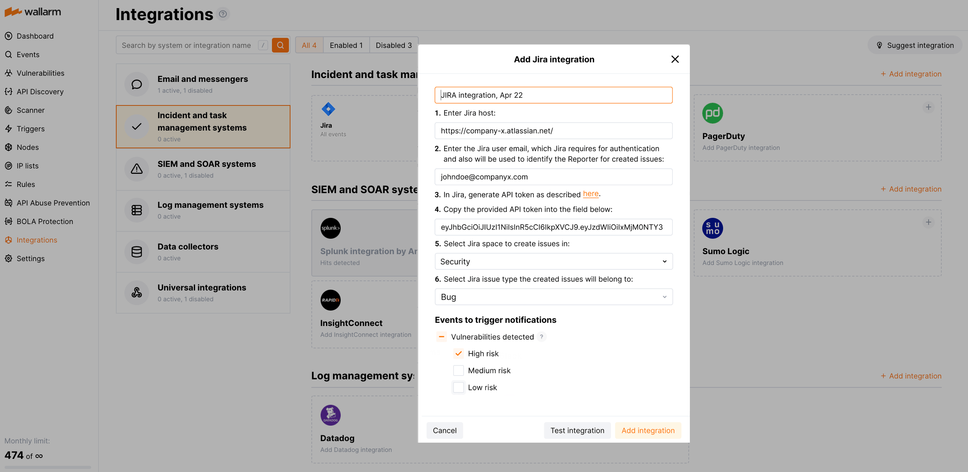
Task: Click the plus icon on PagerDuty card
Action: click(x=928, y=107)
